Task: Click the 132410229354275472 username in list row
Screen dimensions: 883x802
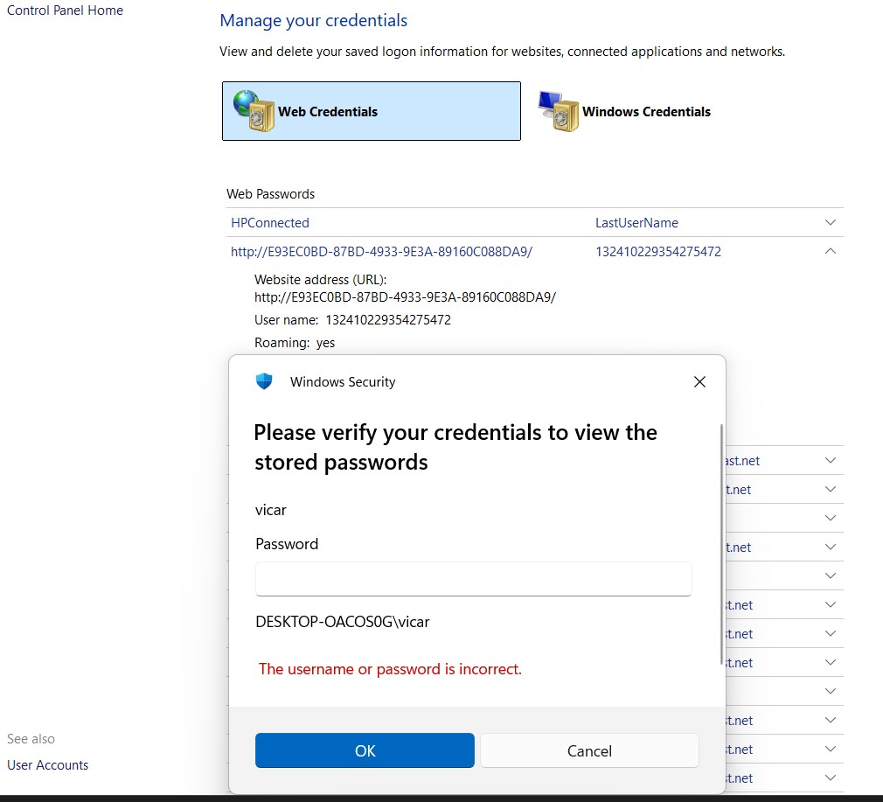Action: coord(657,251)
